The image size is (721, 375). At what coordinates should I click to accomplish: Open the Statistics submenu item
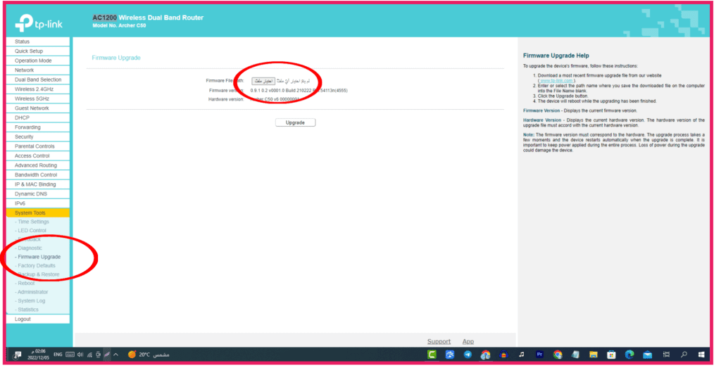(27, 310)
